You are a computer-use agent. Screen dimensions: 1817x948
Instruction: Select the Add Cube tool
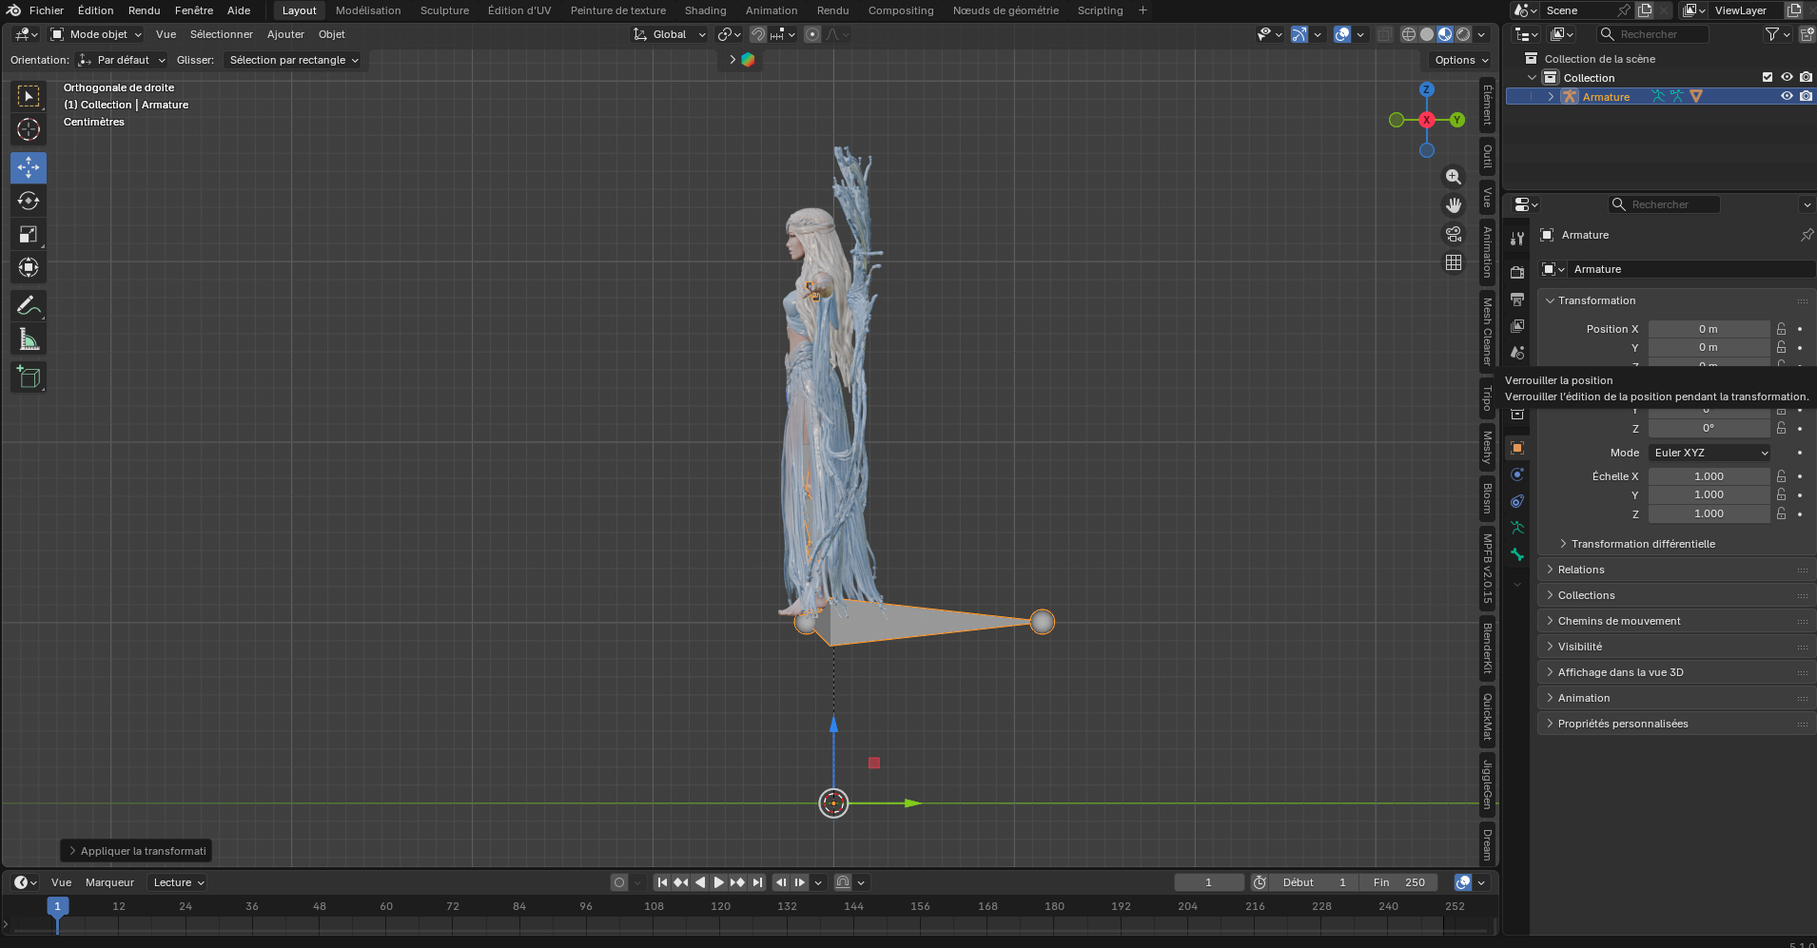pos(29,377)
